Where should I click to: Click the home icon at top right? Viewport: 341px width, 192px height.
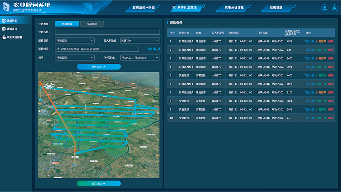point(334,8)
